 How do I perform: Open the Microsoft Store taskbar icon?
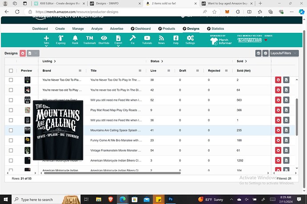click(x=134, y=199)
